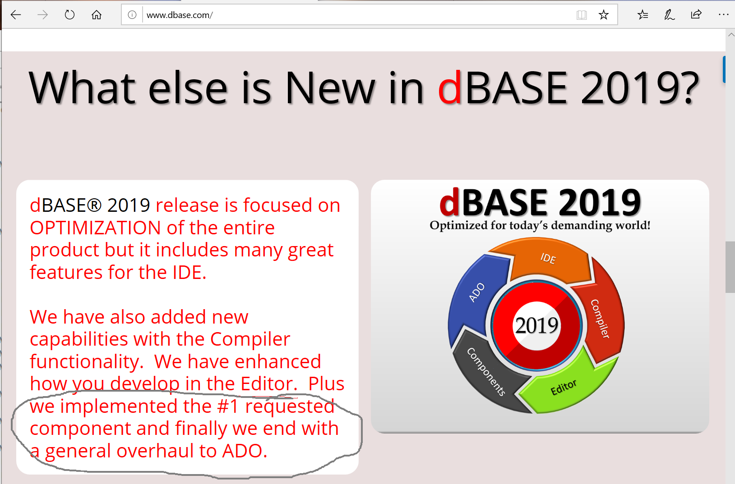
Task: Click text 'We have also added new'
Action: click(x=139, y=317)
